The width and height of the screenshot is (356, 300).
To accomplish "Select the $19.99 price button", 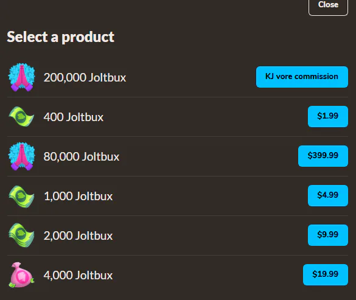I will [x=326, y=274].
